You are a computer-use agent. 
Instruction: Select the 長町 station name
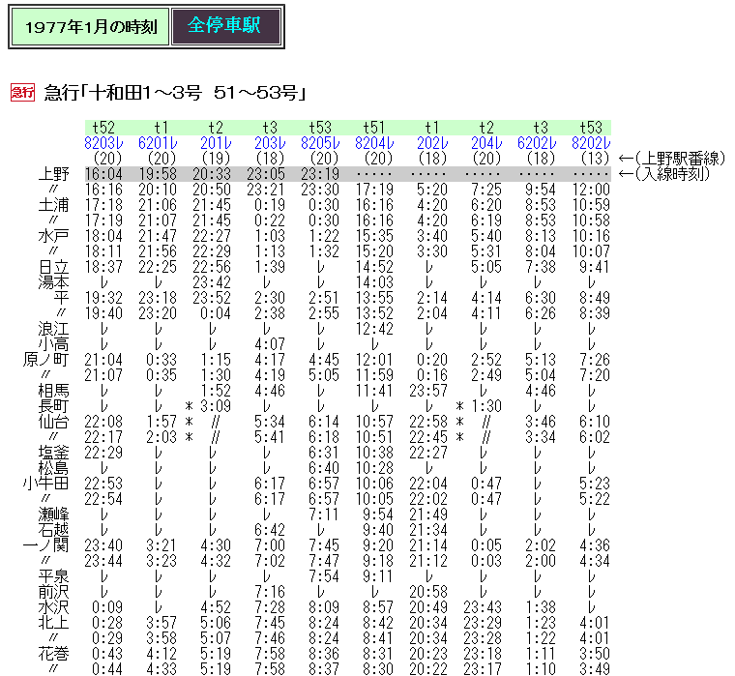[x=54, y=406]
